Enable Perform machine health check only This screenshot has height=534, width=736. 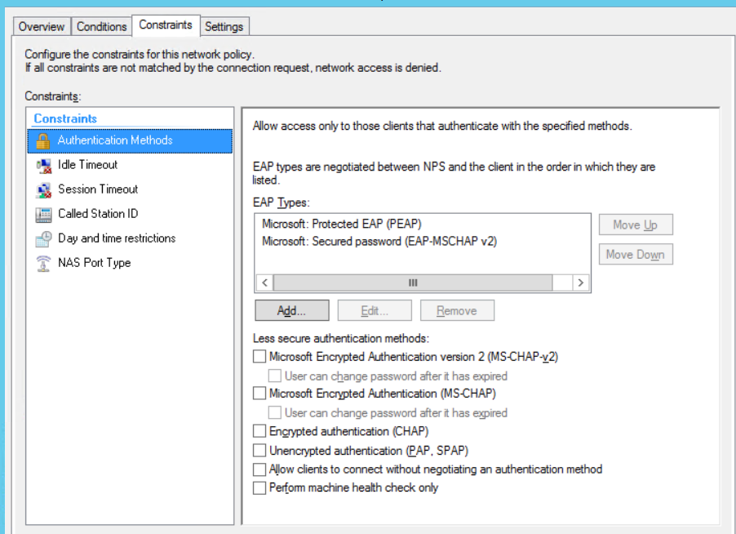(259, 488)
